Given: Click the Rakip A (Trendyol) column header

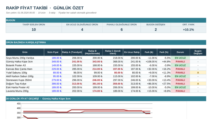Looking at the screenshot, I should tap(72, 52).
